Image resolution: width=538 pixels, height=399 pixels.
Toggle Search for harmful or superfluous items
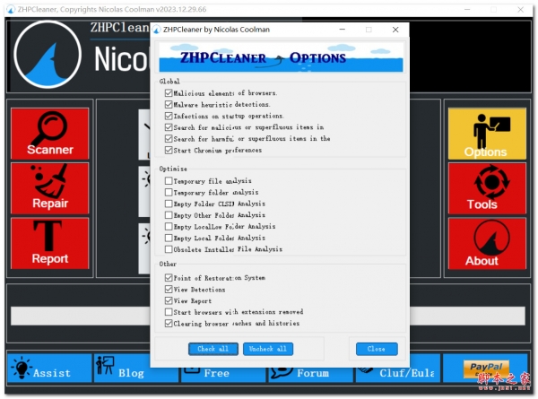pyautogui.click(x=169, y=139)
